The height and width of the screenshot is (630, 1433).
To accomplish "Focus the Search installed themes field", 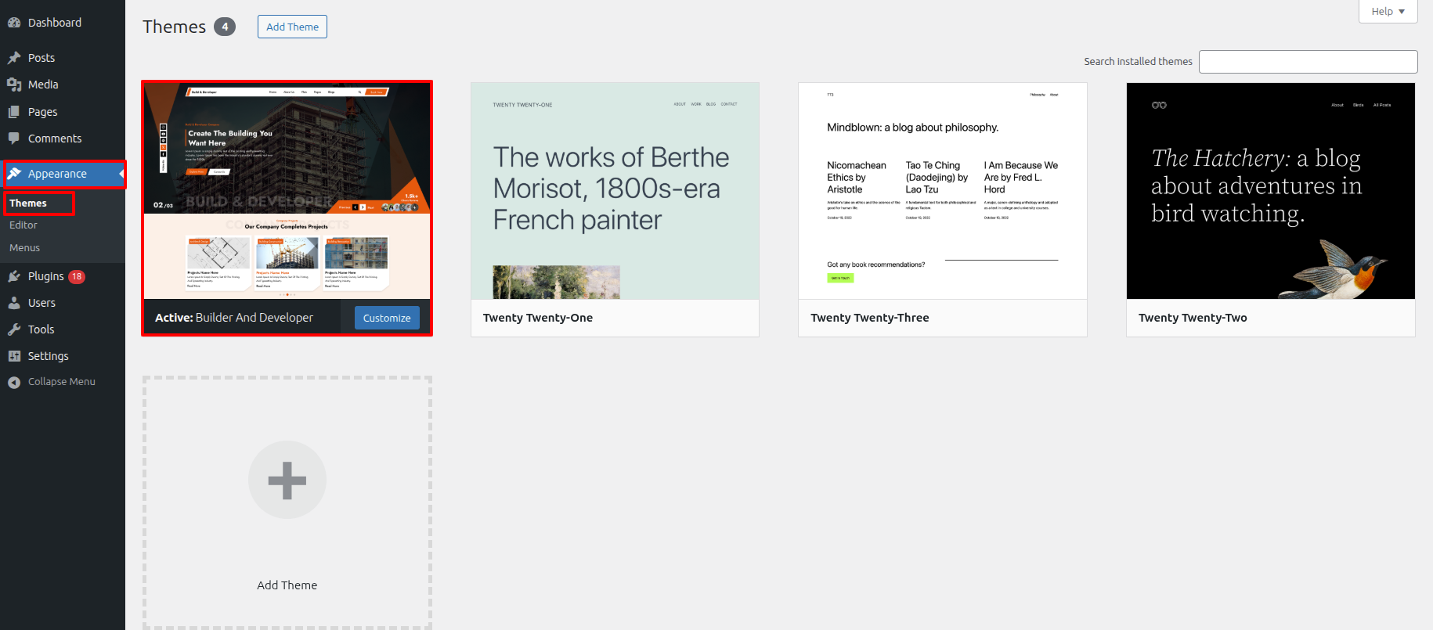I will coord(1308,62).
